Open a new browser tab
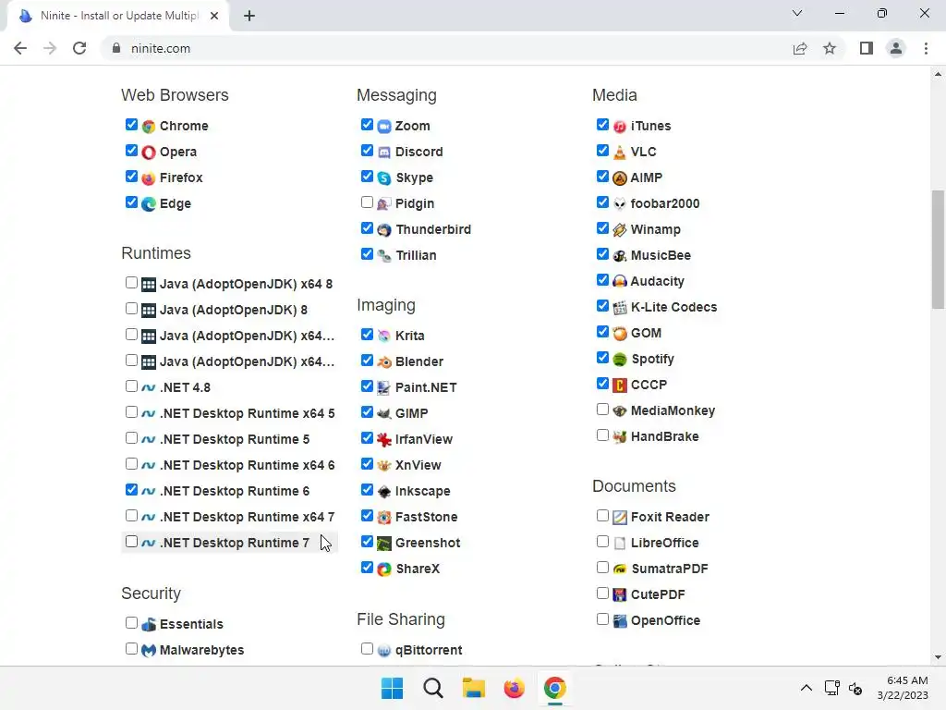Screen dimensions: 946x710 click(249, 16)
